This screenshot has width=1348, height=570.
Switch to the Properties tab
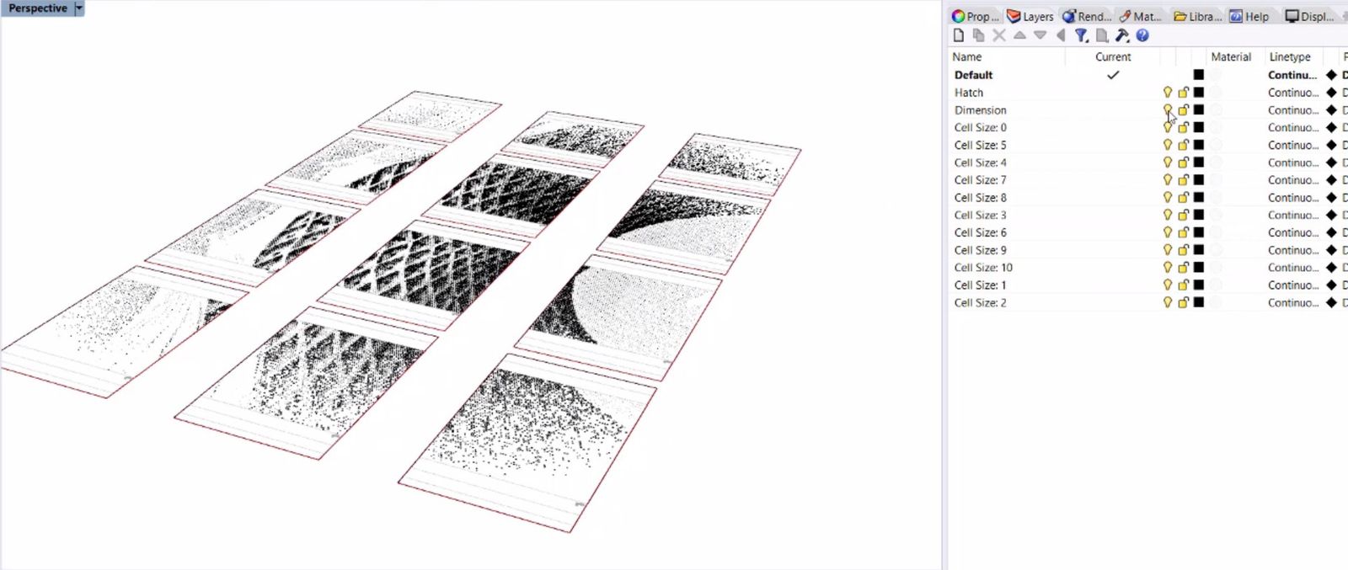click(x=975, y=16)
